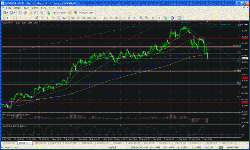Click the Default profile in status bar

click(x=113, y=148)
